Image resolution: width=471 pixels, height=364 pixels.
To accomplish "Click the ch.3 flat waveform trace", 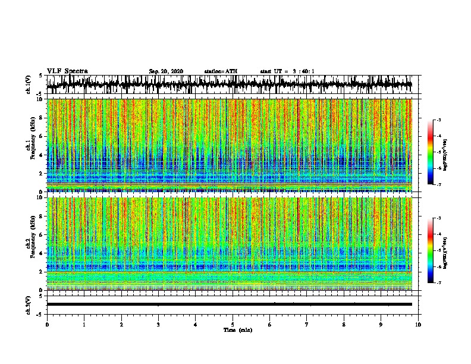I will pyautogui.click(x=230, y=305).
